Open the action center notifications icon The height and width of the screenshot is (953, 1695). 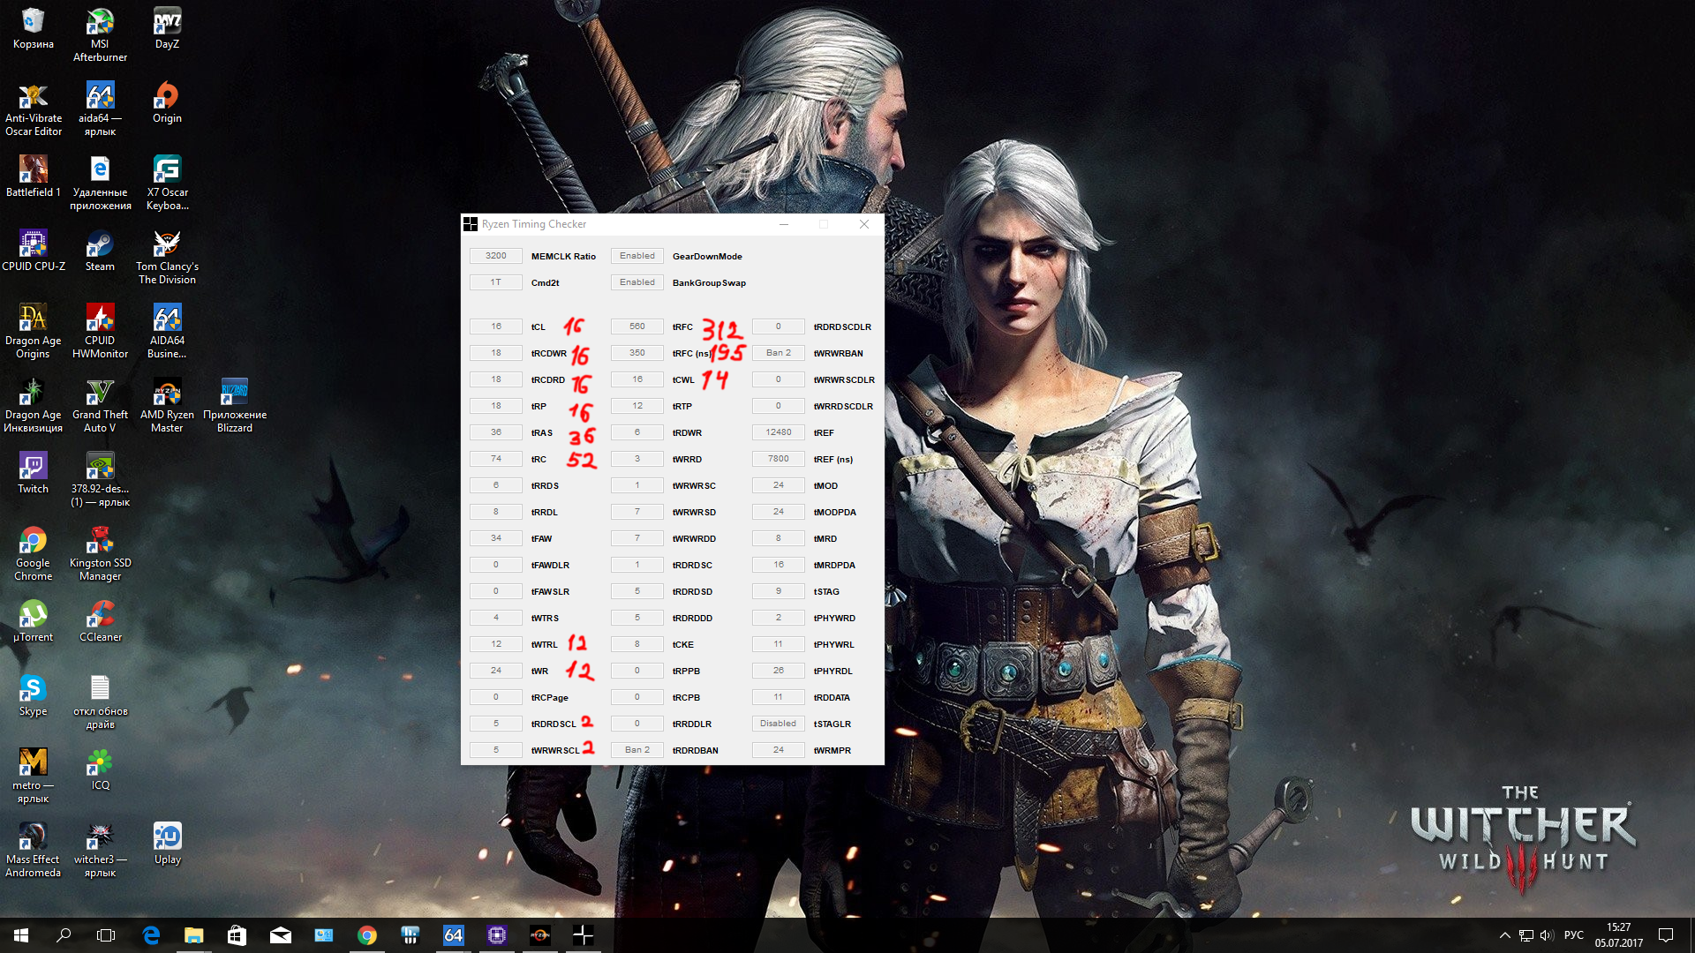click(1666, 935)
